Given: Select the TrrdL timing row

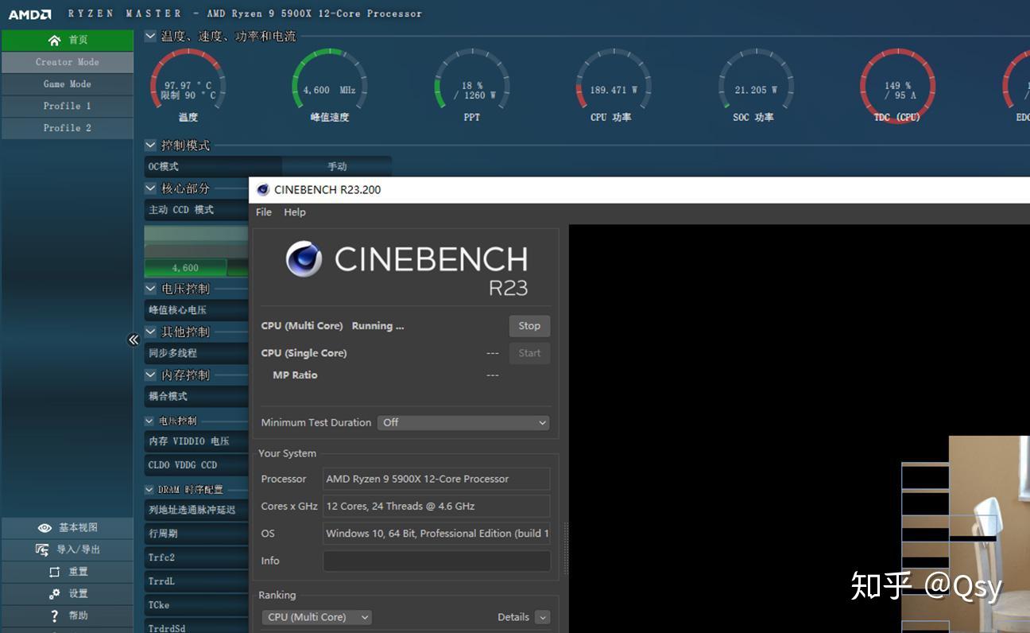Looking at the screenshot, I should click(x=196, y=581).
